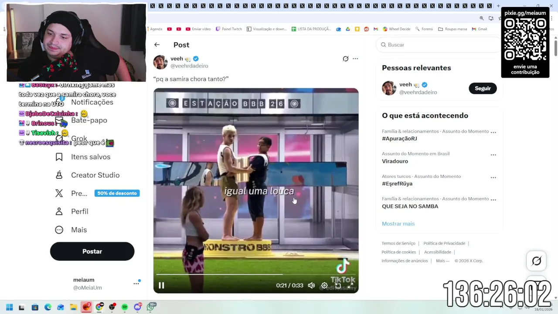Open Política de Privacidade link
Viewport: 558px width, 314px height.
(x=444, y=243)
